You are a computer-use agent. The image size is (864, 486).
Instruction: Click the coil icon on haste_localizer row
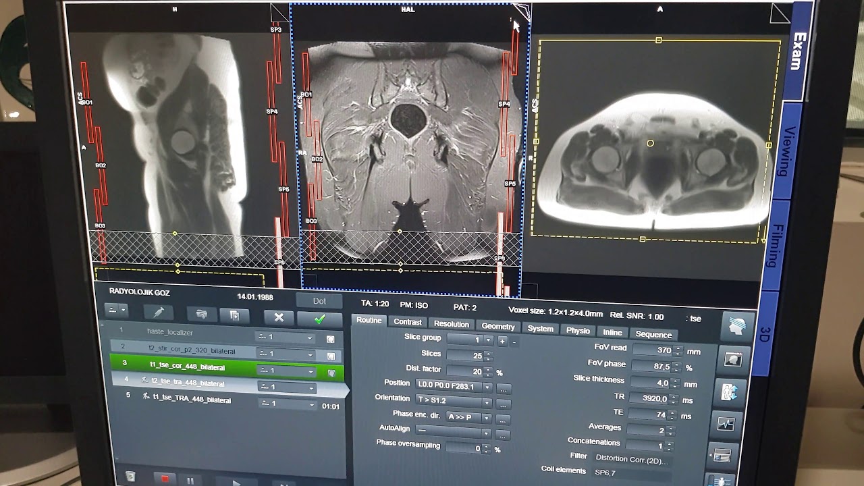(x=331, y=339)
